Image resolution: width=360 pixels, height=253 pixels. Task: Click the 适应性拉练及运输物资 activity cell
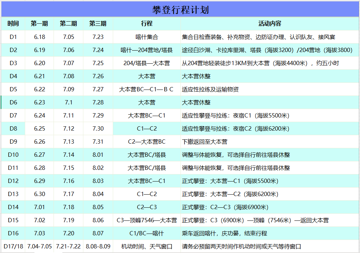click(x=270, y=89)
